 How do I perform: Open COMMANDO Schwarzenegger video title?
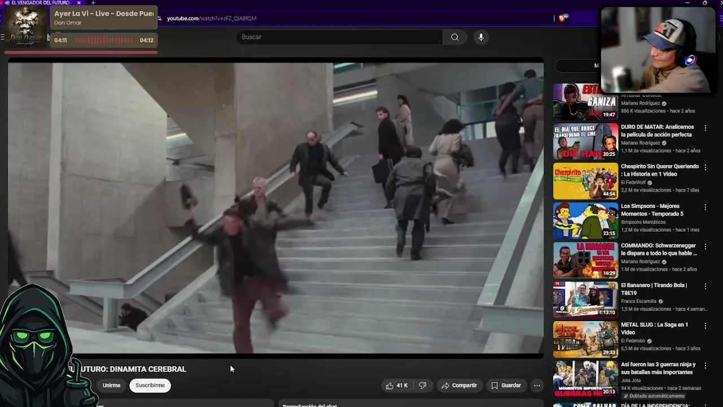[659, 249]
